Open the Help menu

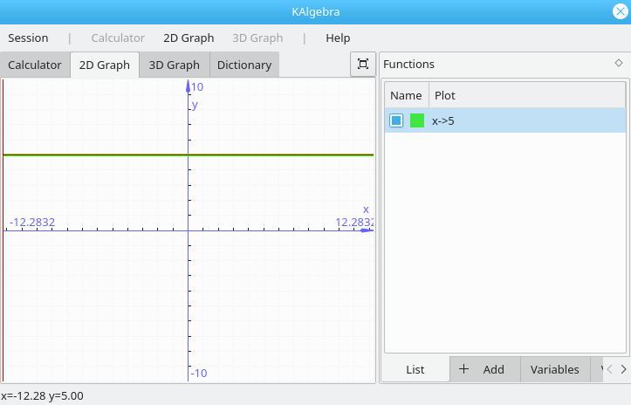[x=338, y=38]
